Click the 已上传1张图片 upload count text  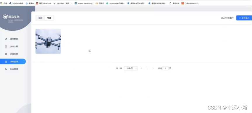[227, 18]
